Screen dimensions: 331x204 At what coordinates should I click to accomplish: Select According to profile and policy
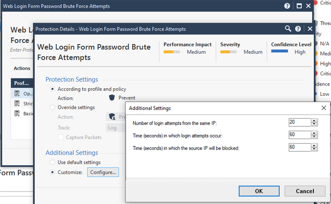coord(52,89)
